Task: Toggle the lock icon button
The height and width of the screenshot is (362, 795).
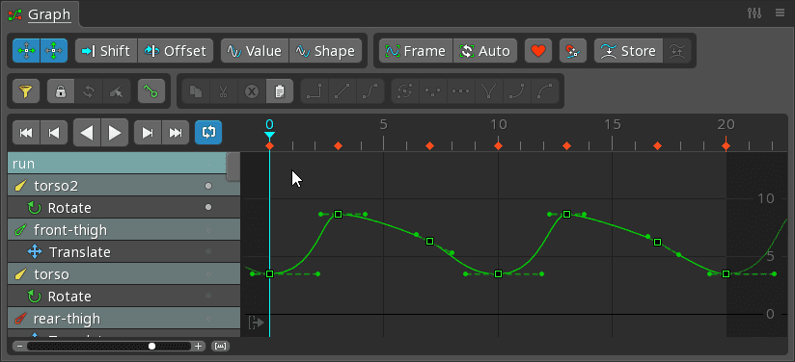Action: tap(61, 91)
